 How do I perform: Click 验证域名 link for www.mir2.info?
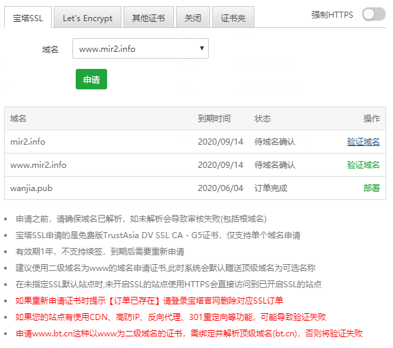click(x=363, y=164)
